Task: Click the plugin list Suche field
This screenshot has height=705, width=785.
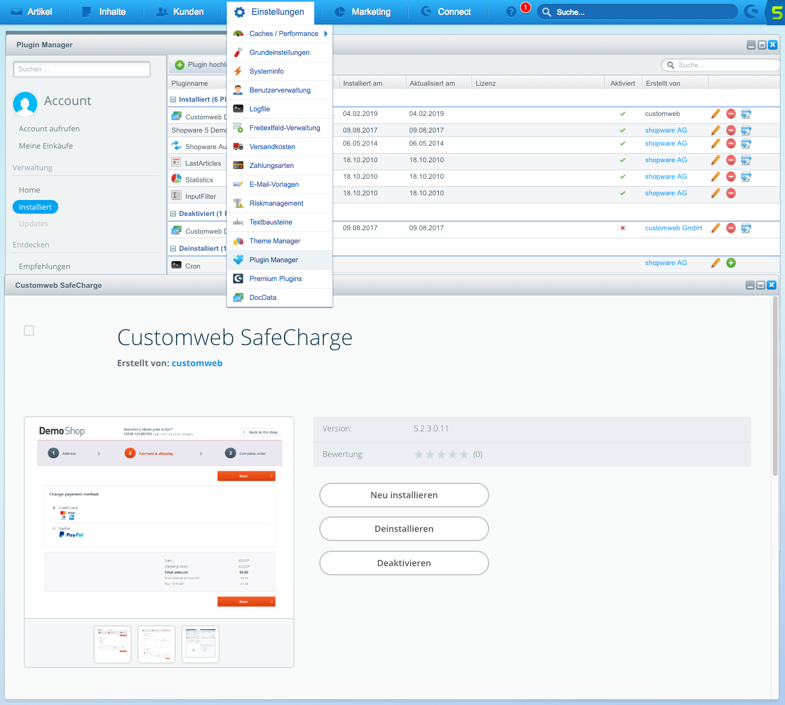Action: pyautogui.click(x=721, y=65)
